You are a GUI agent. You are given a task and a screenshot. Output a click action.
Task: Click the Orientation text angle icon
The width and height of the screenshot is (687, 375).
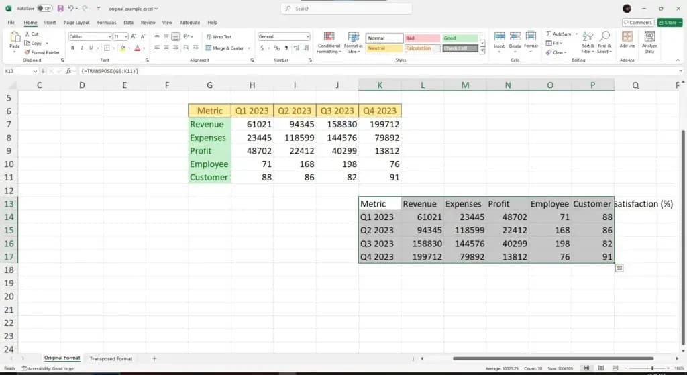(187, 36)
